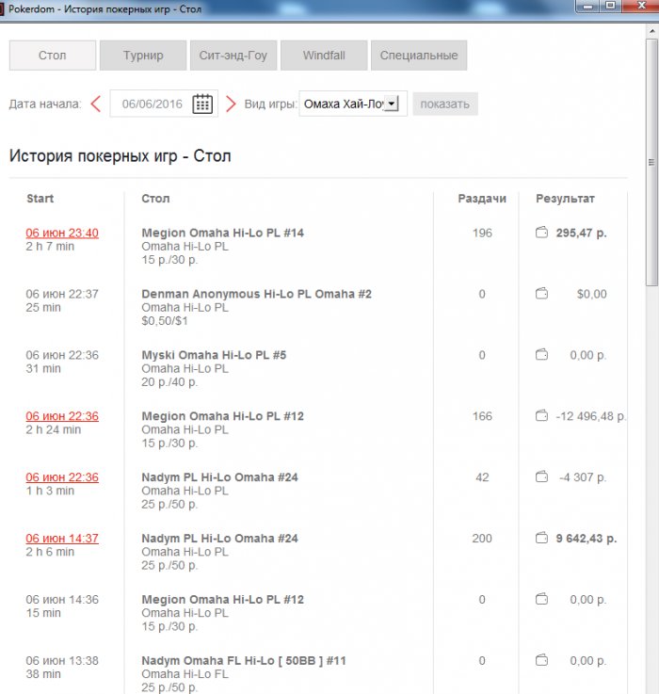Switch to the Турнир tab
This screenshot has width=659, height=694.
pos(143,56)
